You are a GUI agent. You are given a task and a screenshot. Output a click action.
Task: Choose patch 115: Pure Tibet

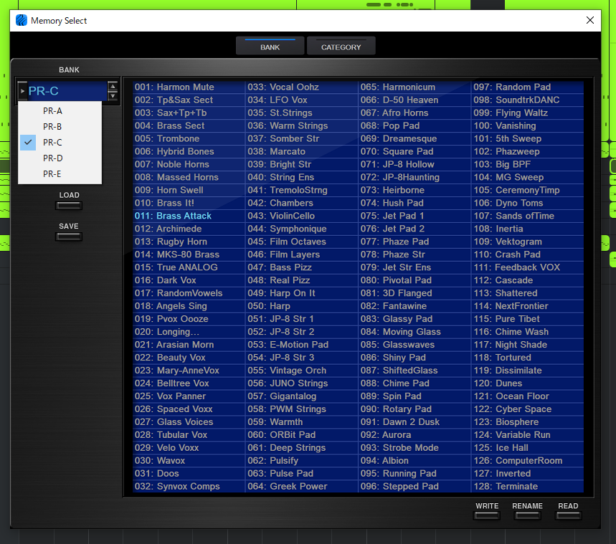(x=528, y=319)
